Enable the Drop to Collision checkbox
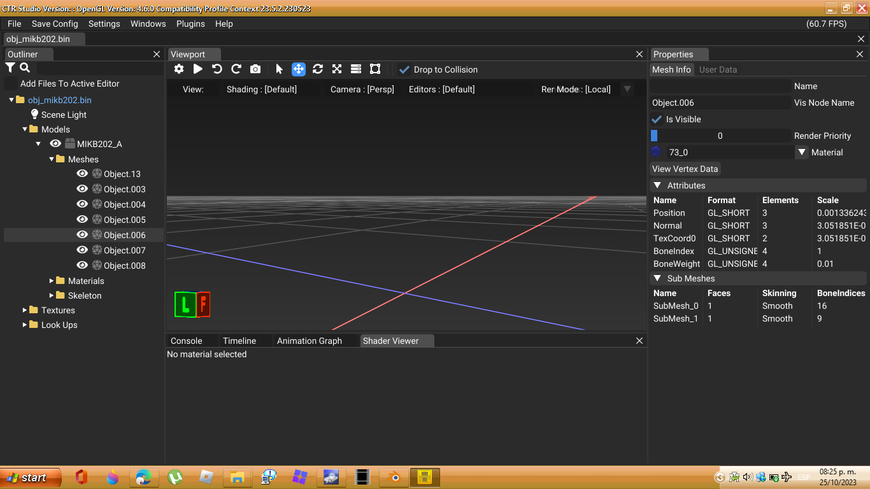870x489 pixels. tap(403, 69)
